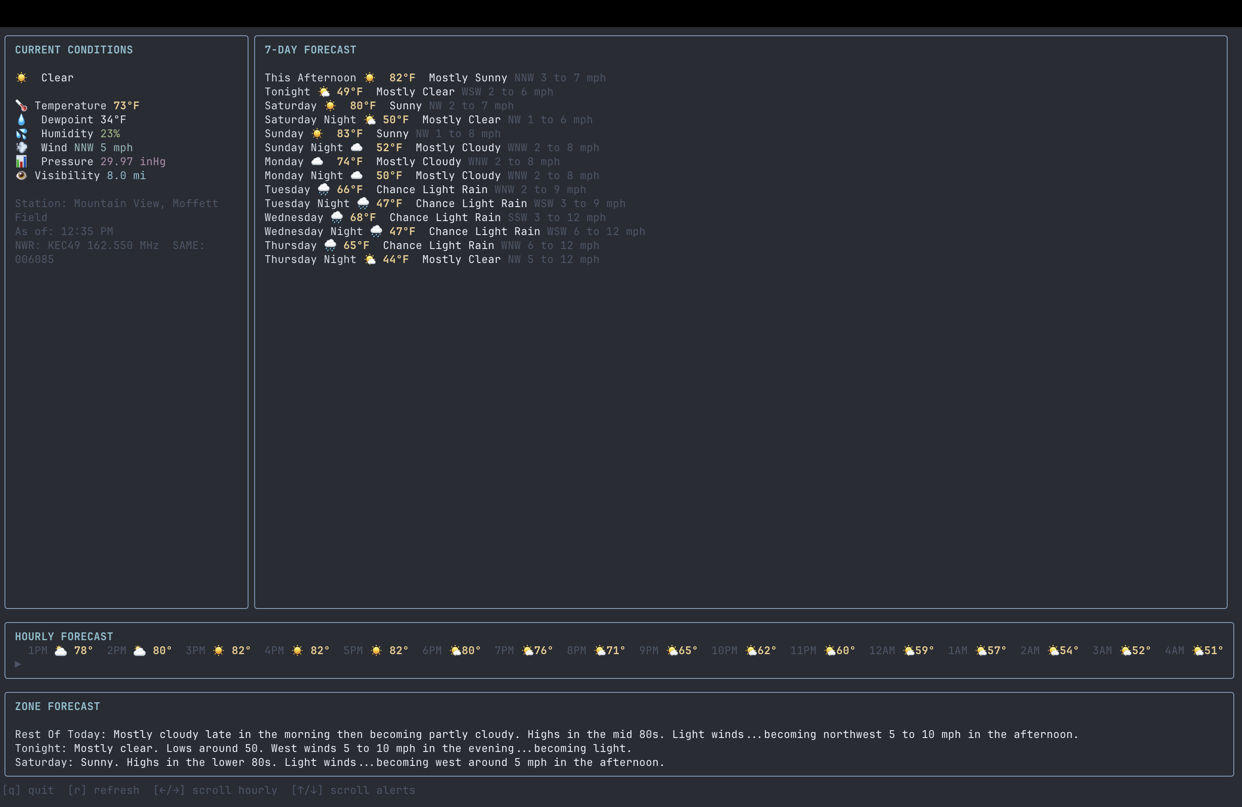
Task: Select the cloud icon beside Monday
Action: (x=317, y=161)
